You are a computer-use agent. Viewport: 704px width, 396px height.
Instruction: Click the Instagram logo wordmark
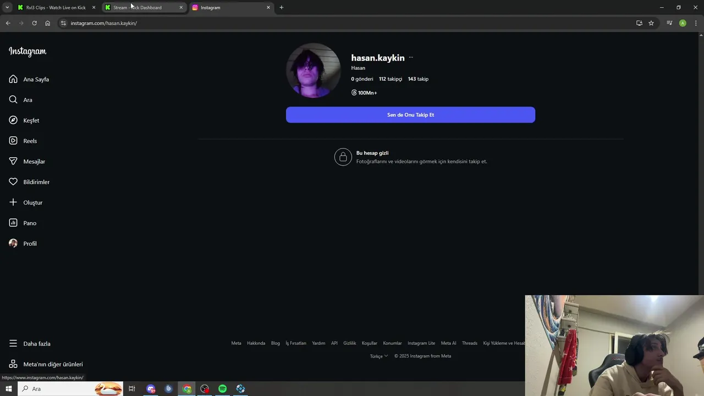tap(28, 51)
